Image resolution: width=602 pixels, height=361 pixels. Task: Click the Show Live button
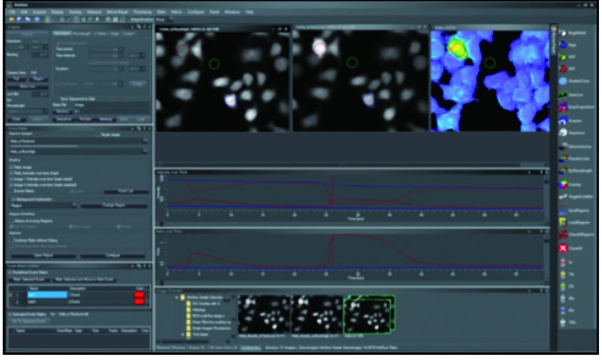28,86
